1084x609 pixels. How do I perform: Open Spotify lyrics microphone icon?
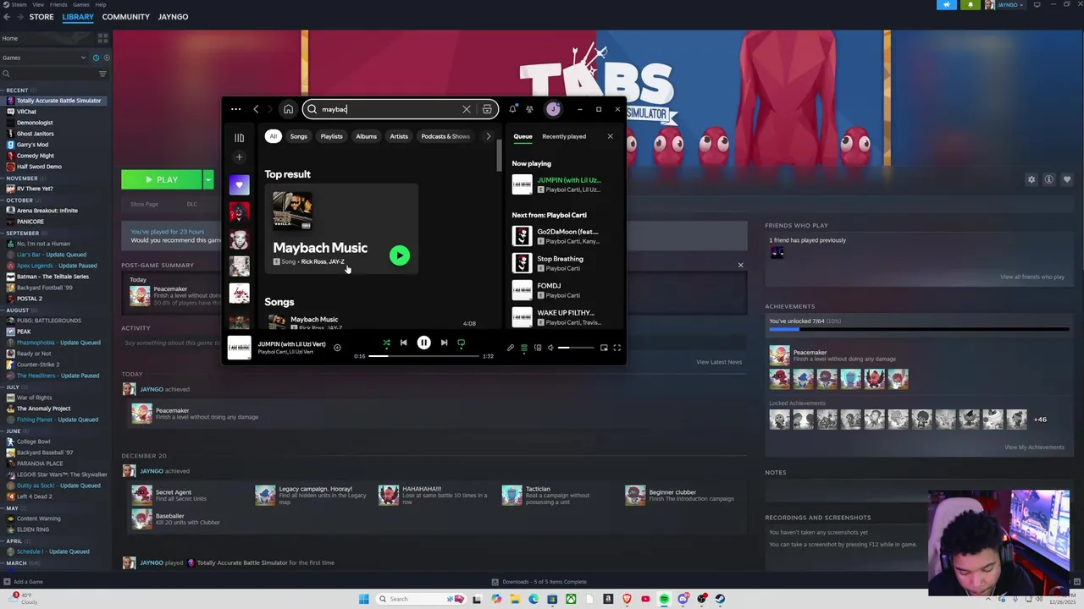[510, 348]
